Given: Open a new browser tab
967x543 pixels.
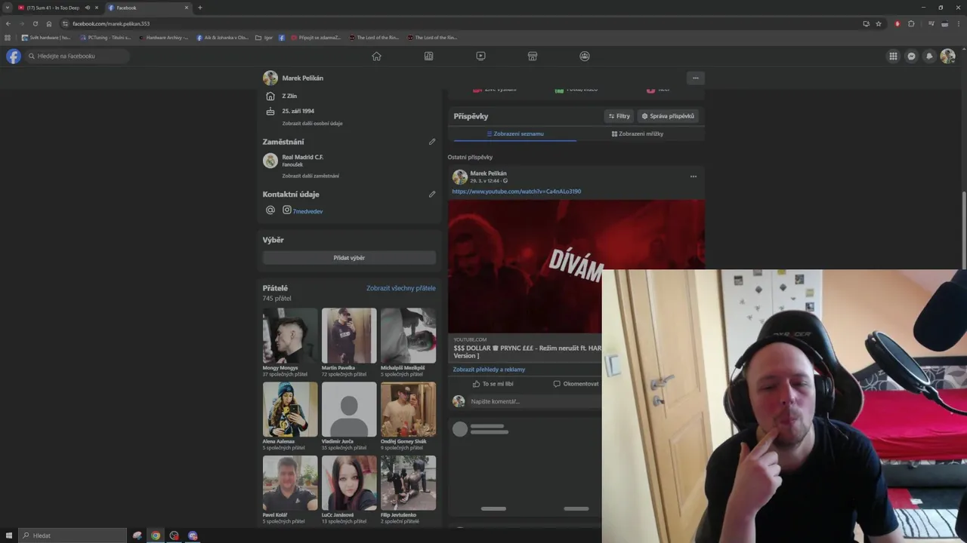Looking at the screenshot, I should click(x=200, y=8).
